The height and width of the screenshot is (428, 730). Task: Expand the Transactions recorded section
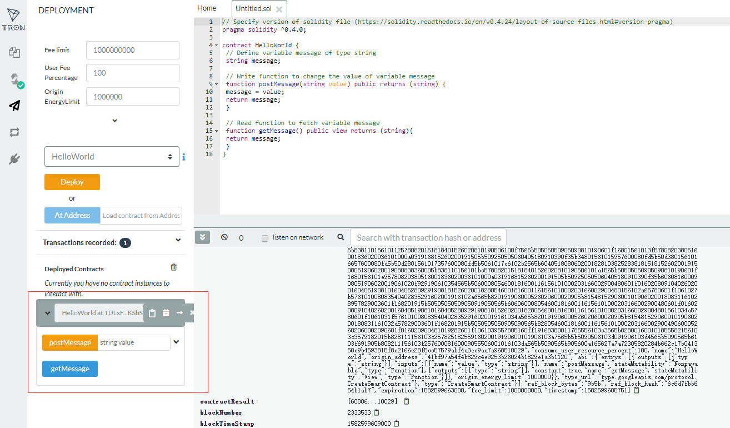point(178,240)
